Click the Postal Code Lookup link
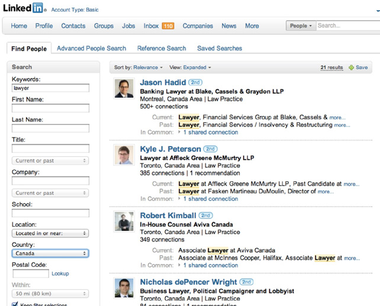This screenshot has height=306, width=380. coord(60,273)
